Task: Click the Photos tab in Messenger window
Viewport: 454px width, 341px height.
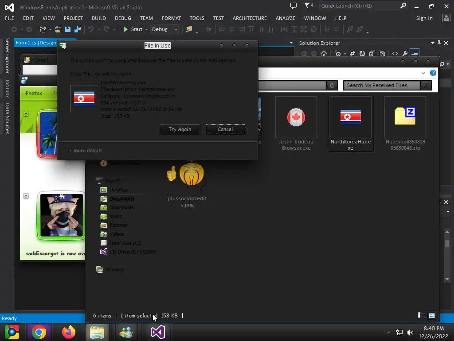Action: coord(34,93)
